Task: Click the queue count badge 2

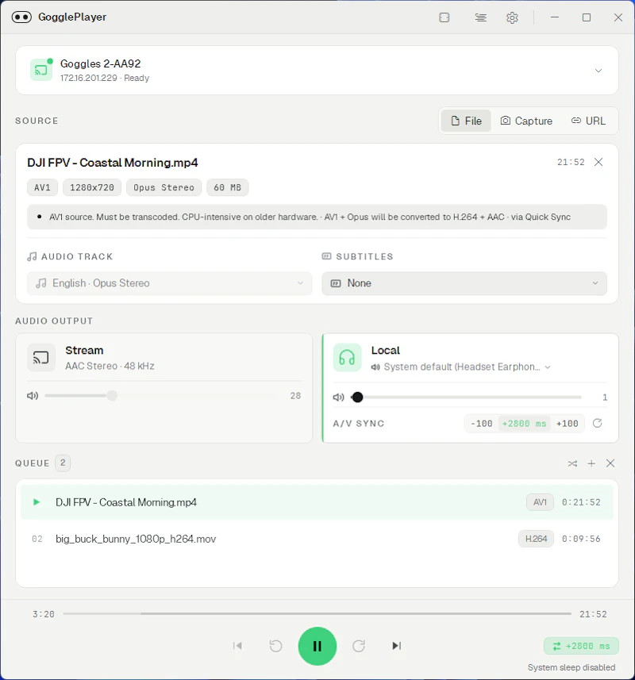Action: click(x=63, y=463)
